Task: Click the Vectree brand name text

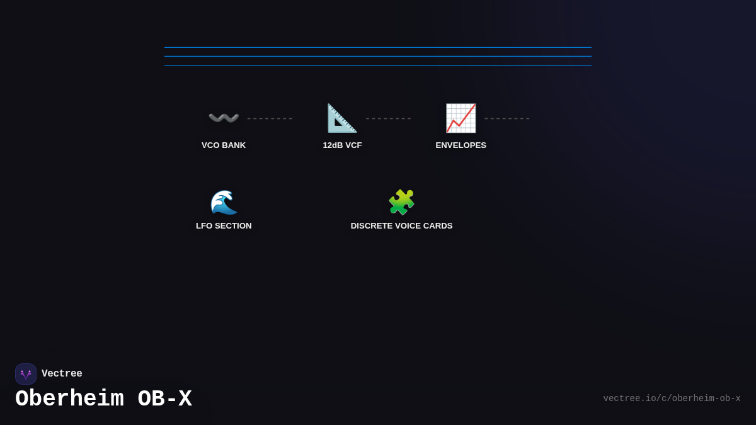Action: (x=62, y=374)
